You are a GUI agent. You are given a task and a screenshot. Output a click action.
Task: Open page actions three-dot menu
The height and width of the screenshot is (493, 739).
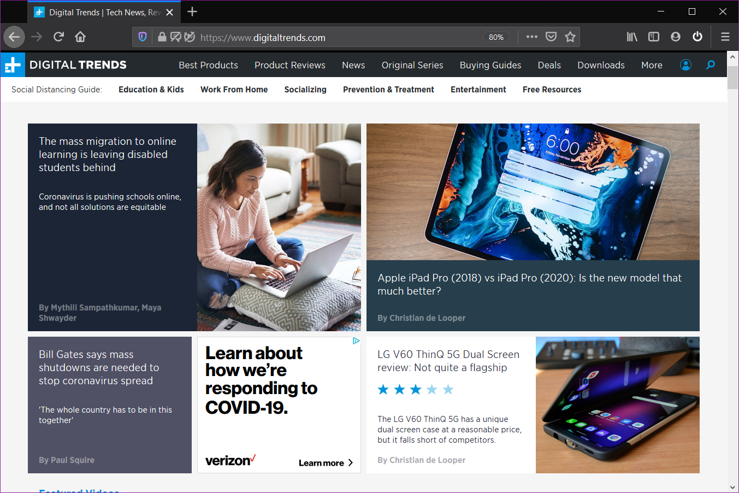coord(532,37)
